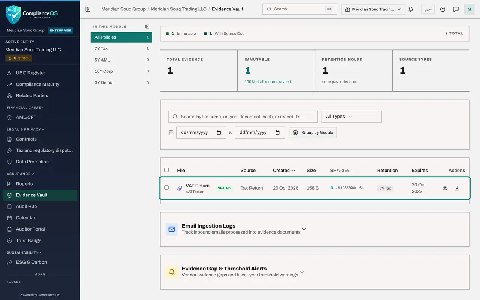Viewport: 480px width, 300px height.
Task: Expand the Email Ingestion Logs section
Action: point(304,229)
